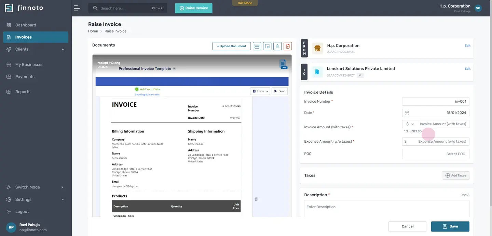Click the red delete document trash icon

(288, 46)
